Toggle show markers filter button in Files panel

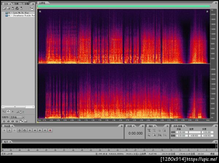[22, 121]
